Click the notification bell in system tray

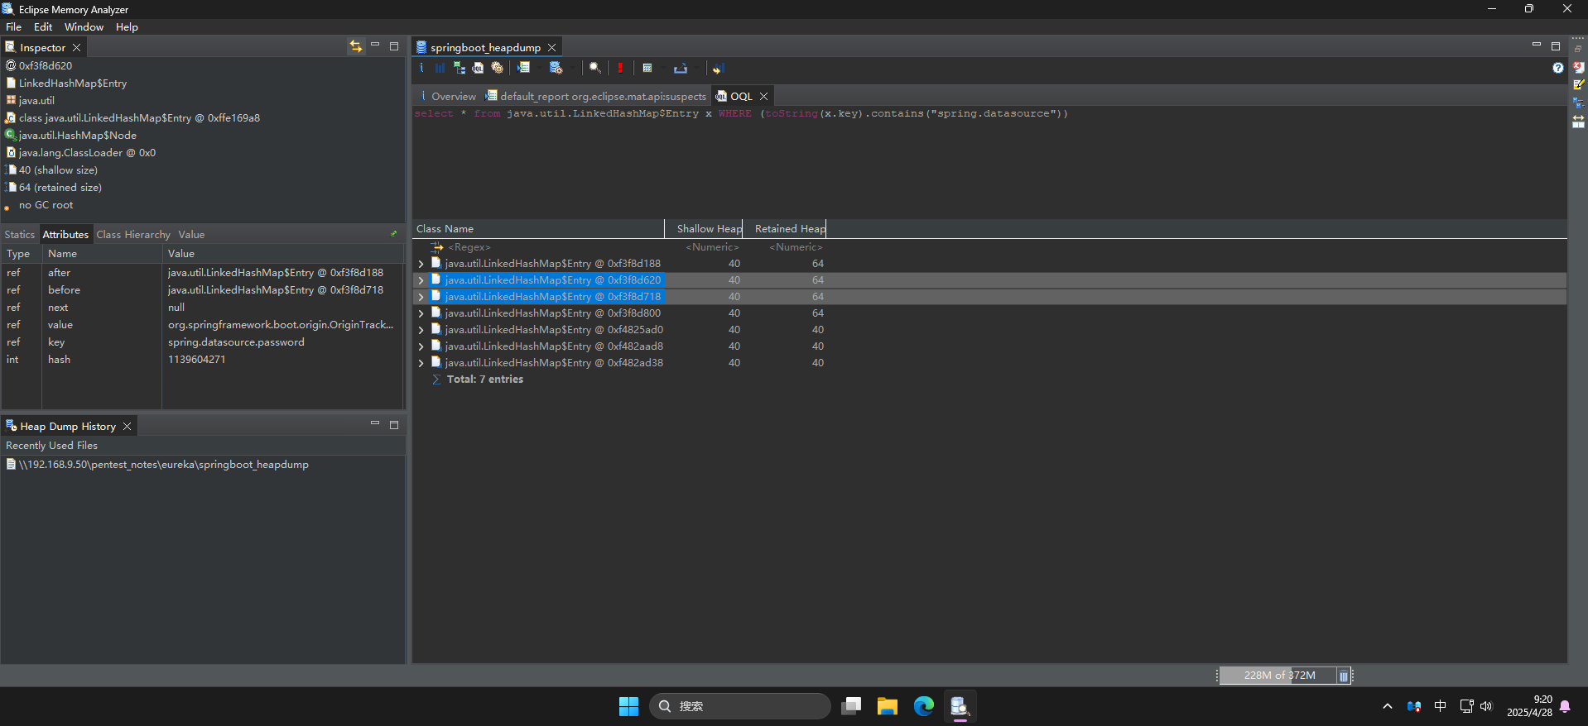1565,706
